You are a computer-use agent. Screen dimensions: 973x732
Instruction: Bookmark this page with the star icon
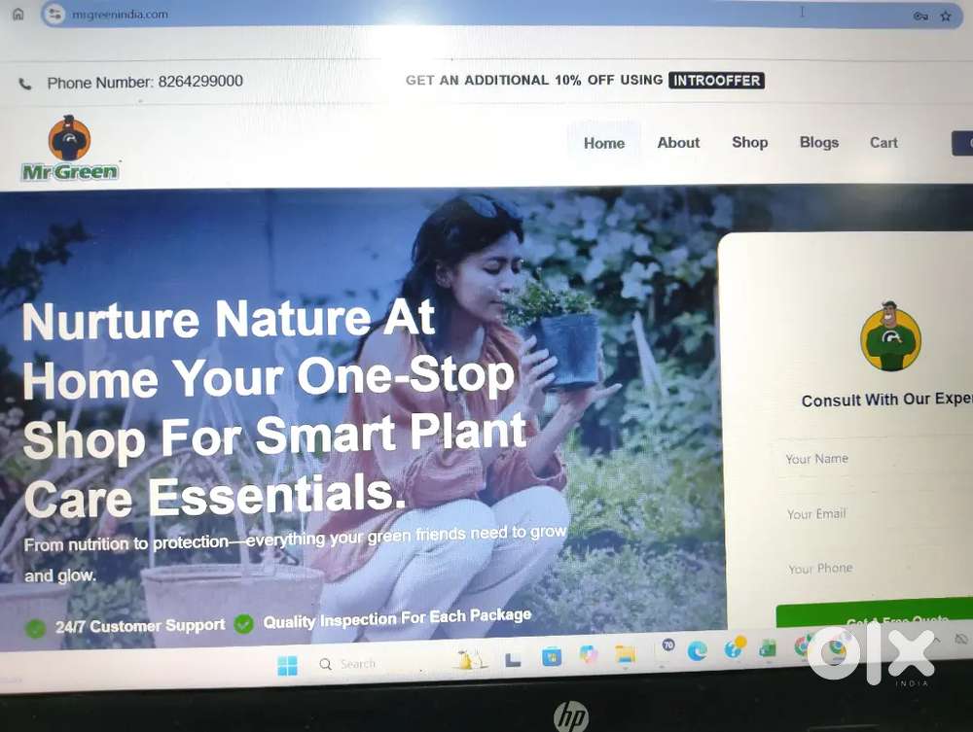click(945, 17)
